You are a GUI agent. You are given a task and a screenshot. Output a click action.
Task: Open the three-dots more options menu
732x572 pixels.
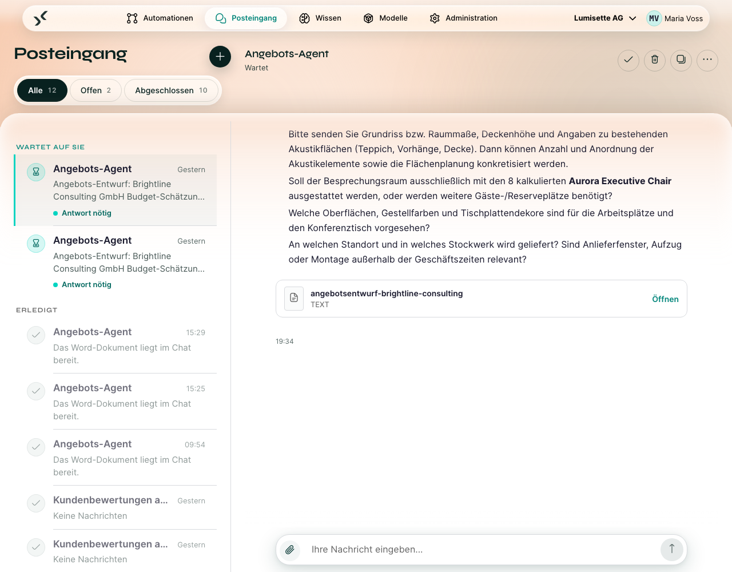click(x=707, y=59)
